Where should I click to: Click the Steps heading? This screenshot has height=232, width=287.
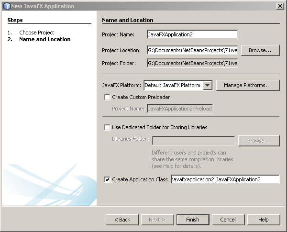[15, 20]
